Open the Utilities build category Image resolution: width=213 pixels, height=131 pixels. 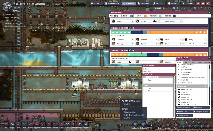[67, 124]
